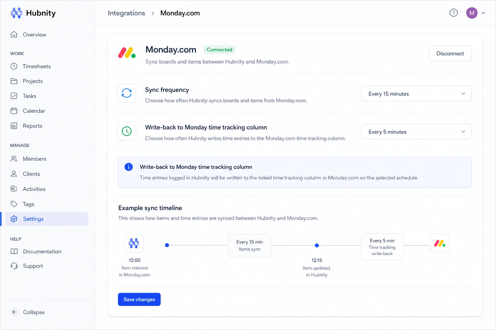Click the Timesheets clock icon
This screenshot has width=496, height=330.
(x=14, y=66)
